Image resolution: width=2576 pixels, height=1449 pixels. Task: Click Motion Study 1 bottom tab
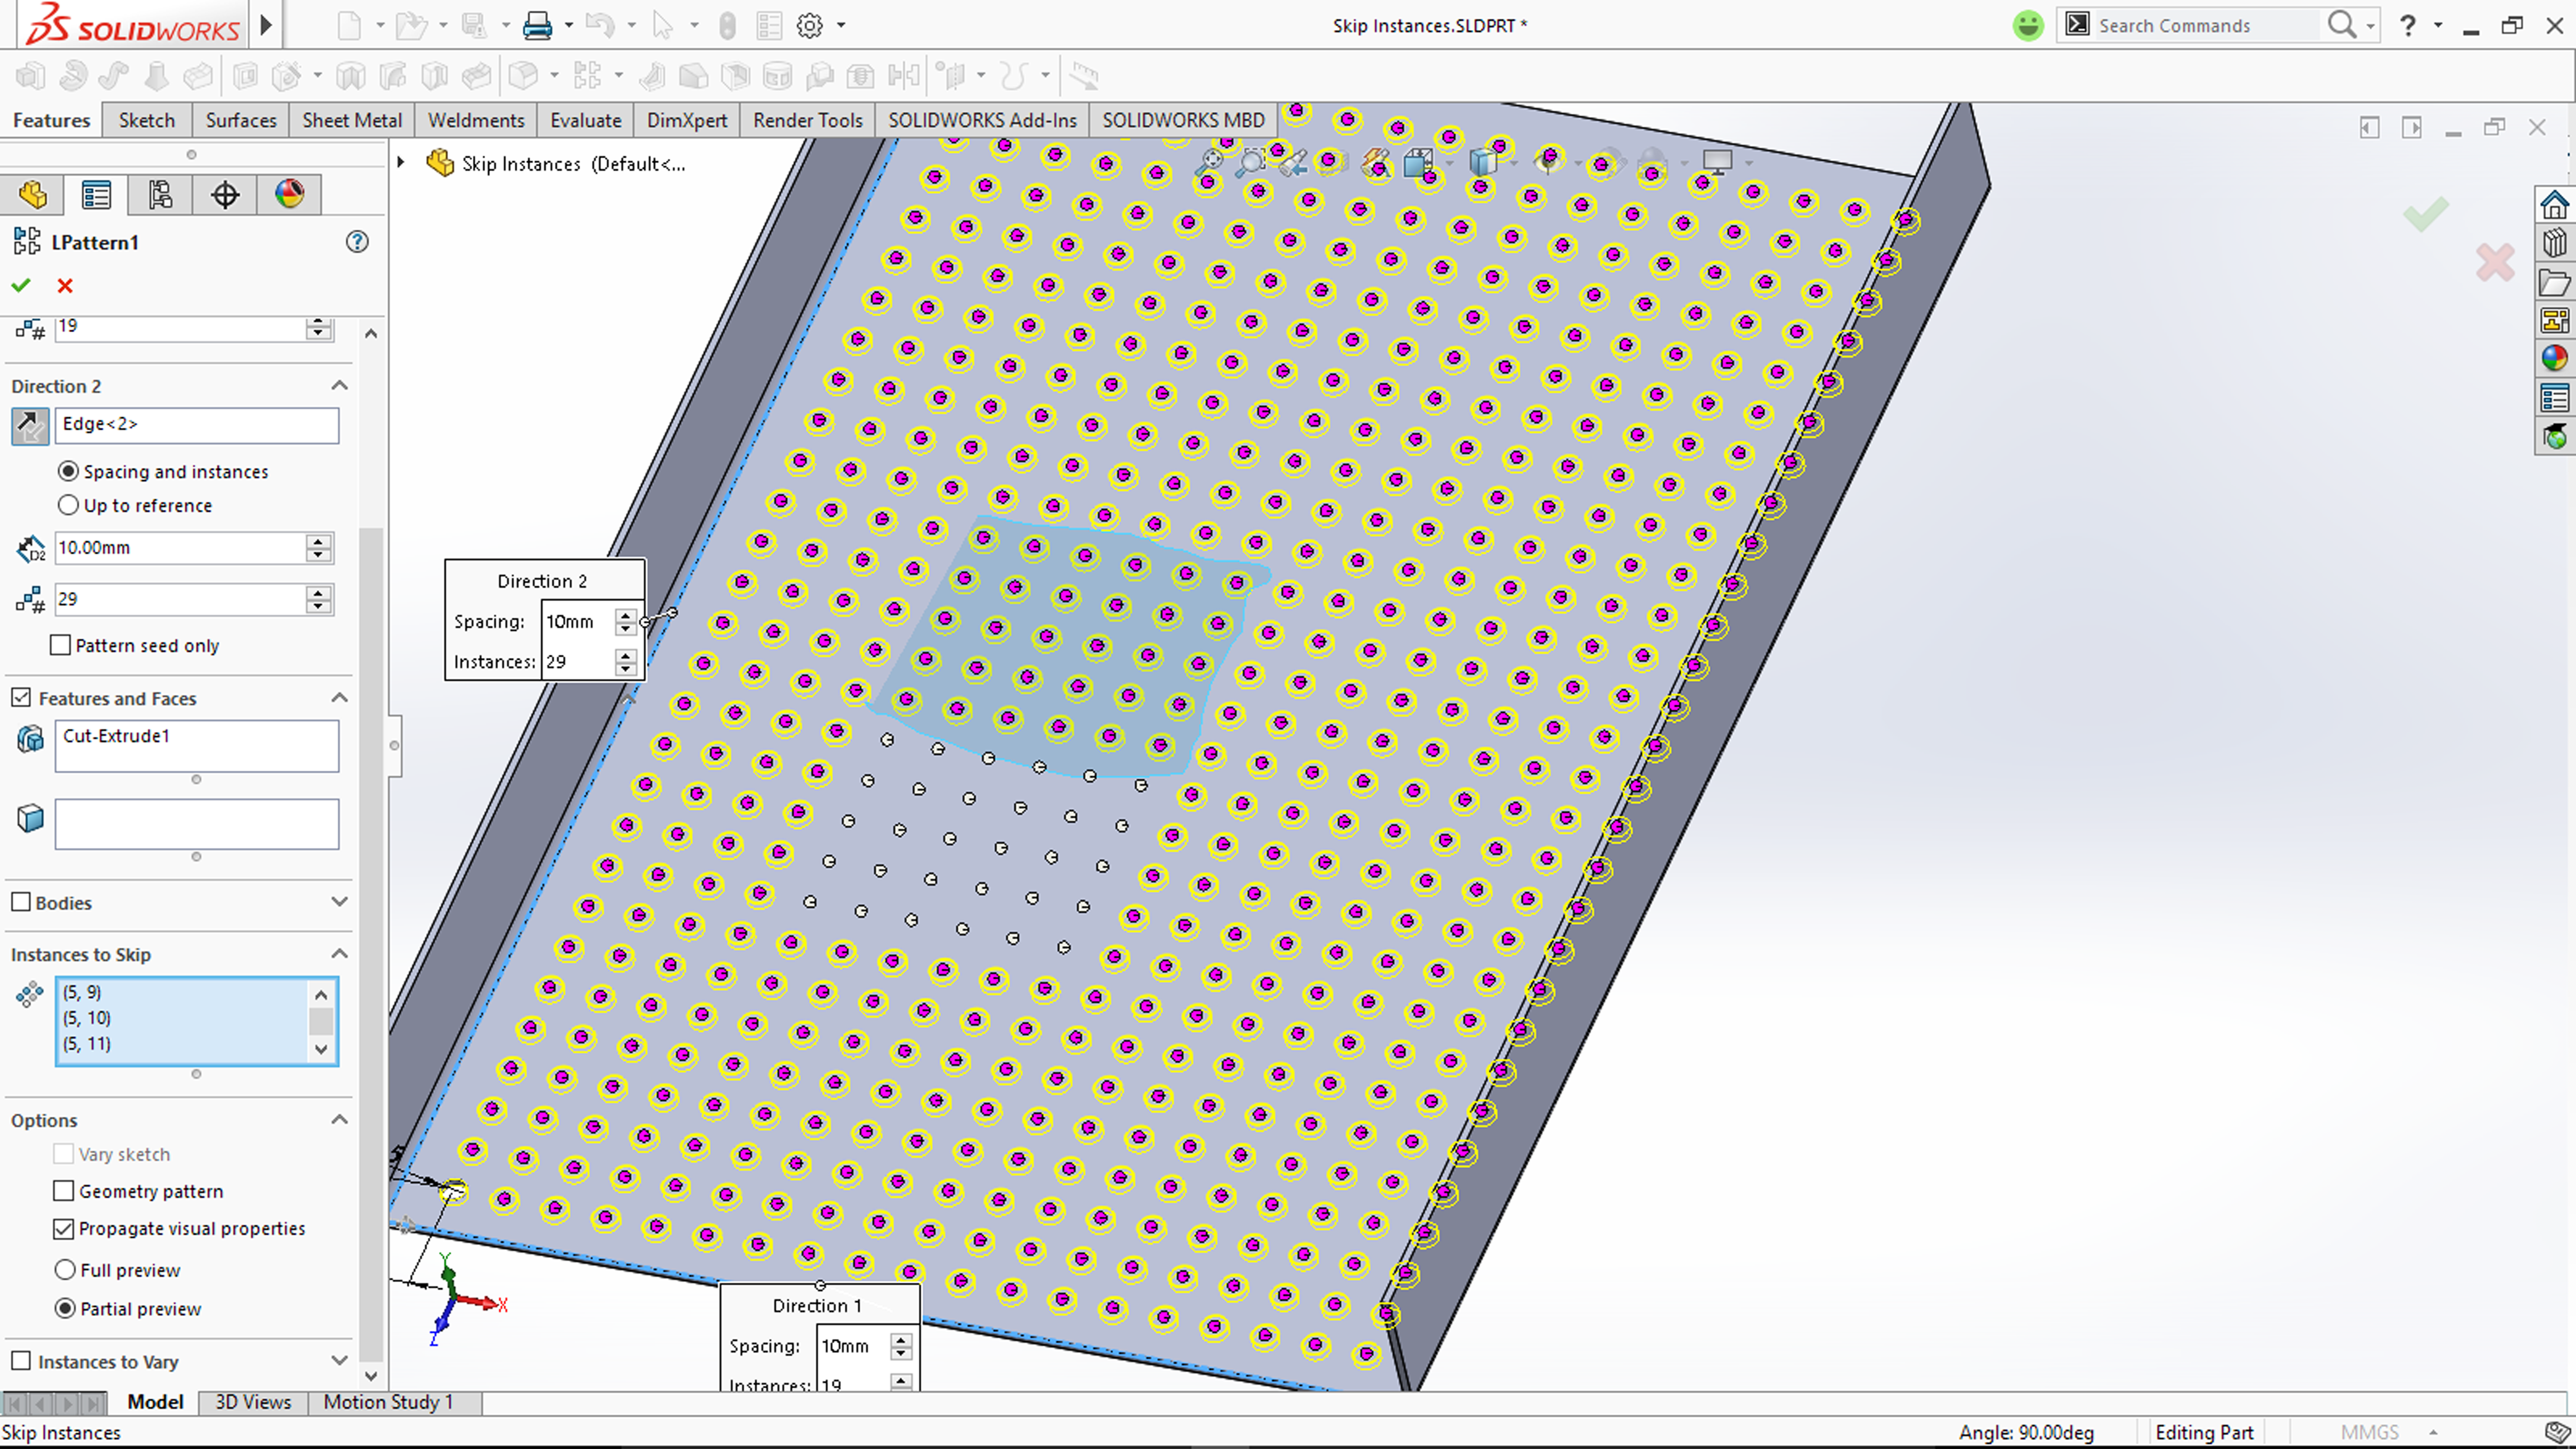pos(388,1402)
